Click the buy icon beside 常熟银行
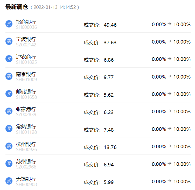This screenshot has width=195, height=190. [9, 129]
